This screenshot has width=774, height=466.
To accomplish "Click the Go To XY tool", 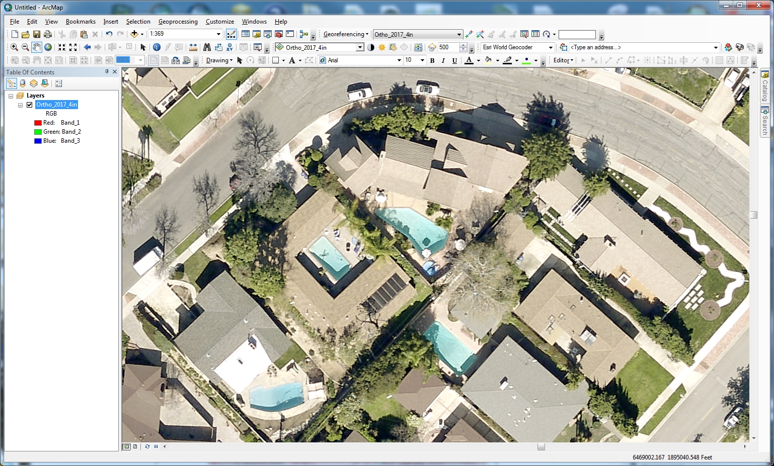I will [x=229, y=47].
